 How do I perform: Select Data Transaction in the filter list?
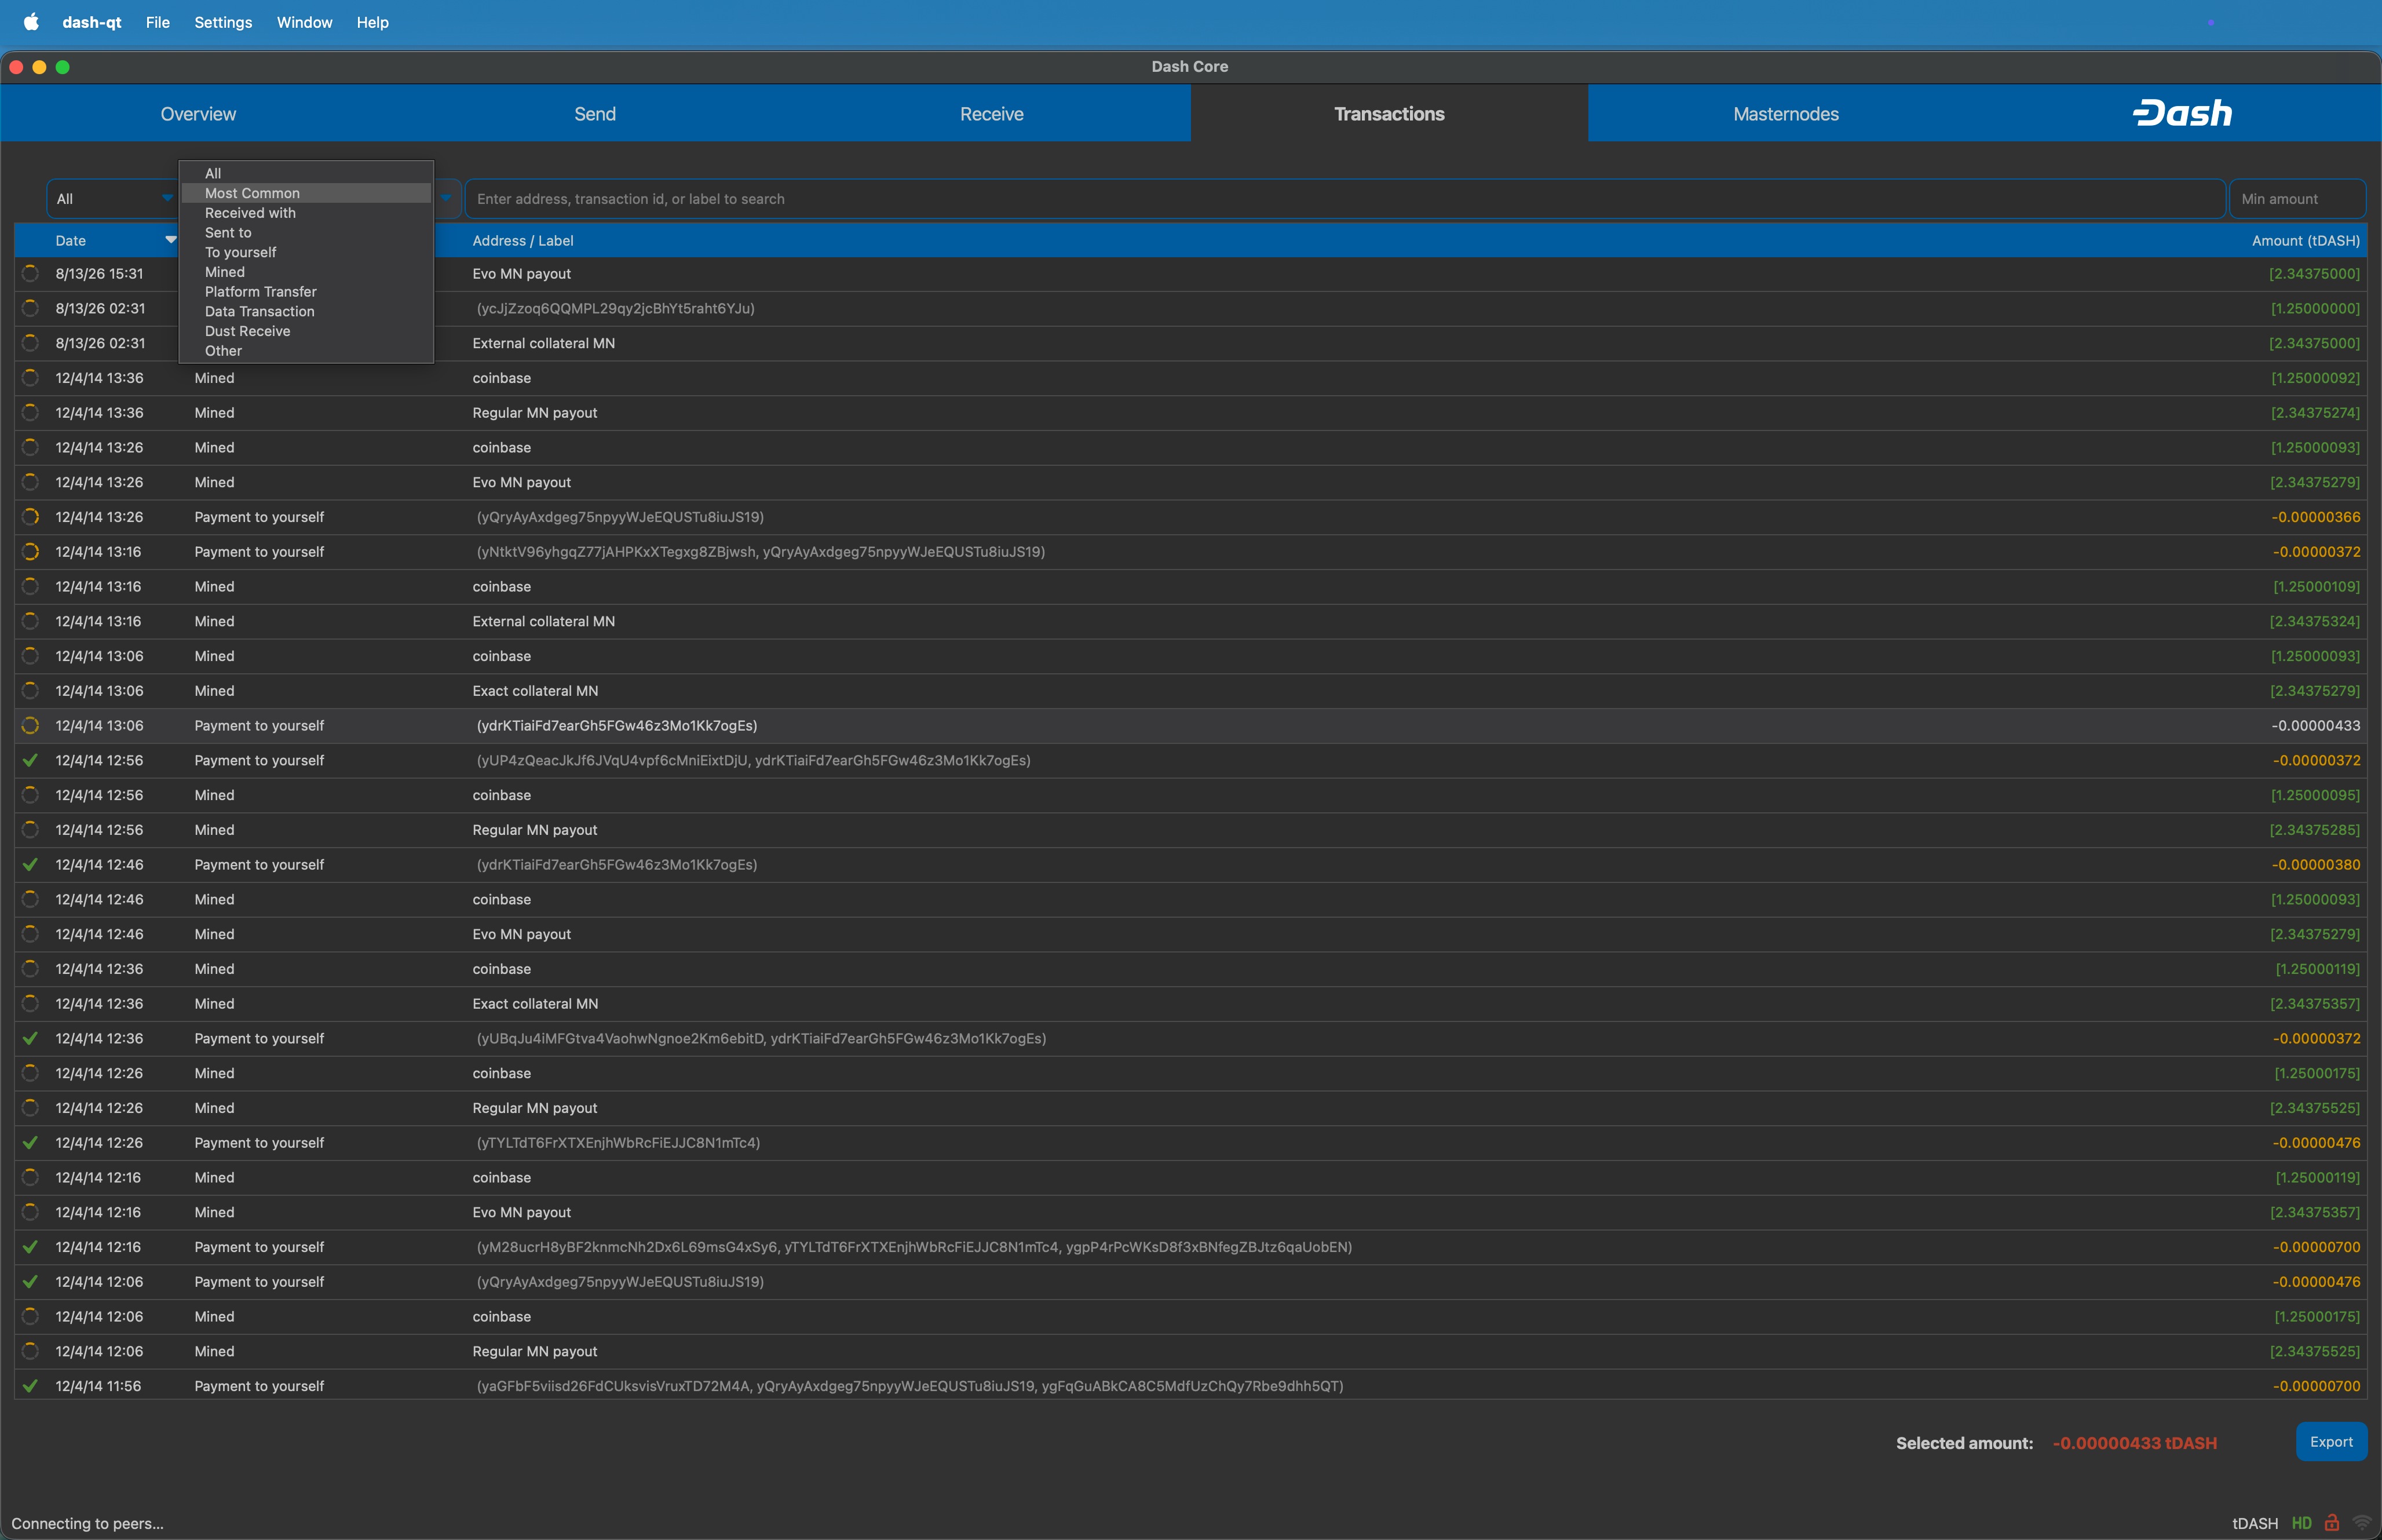pos(306,311)
